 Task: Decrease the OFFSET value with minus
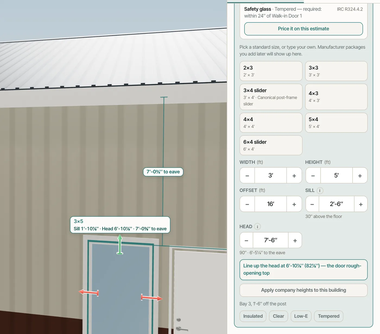(x=247, y=204)
